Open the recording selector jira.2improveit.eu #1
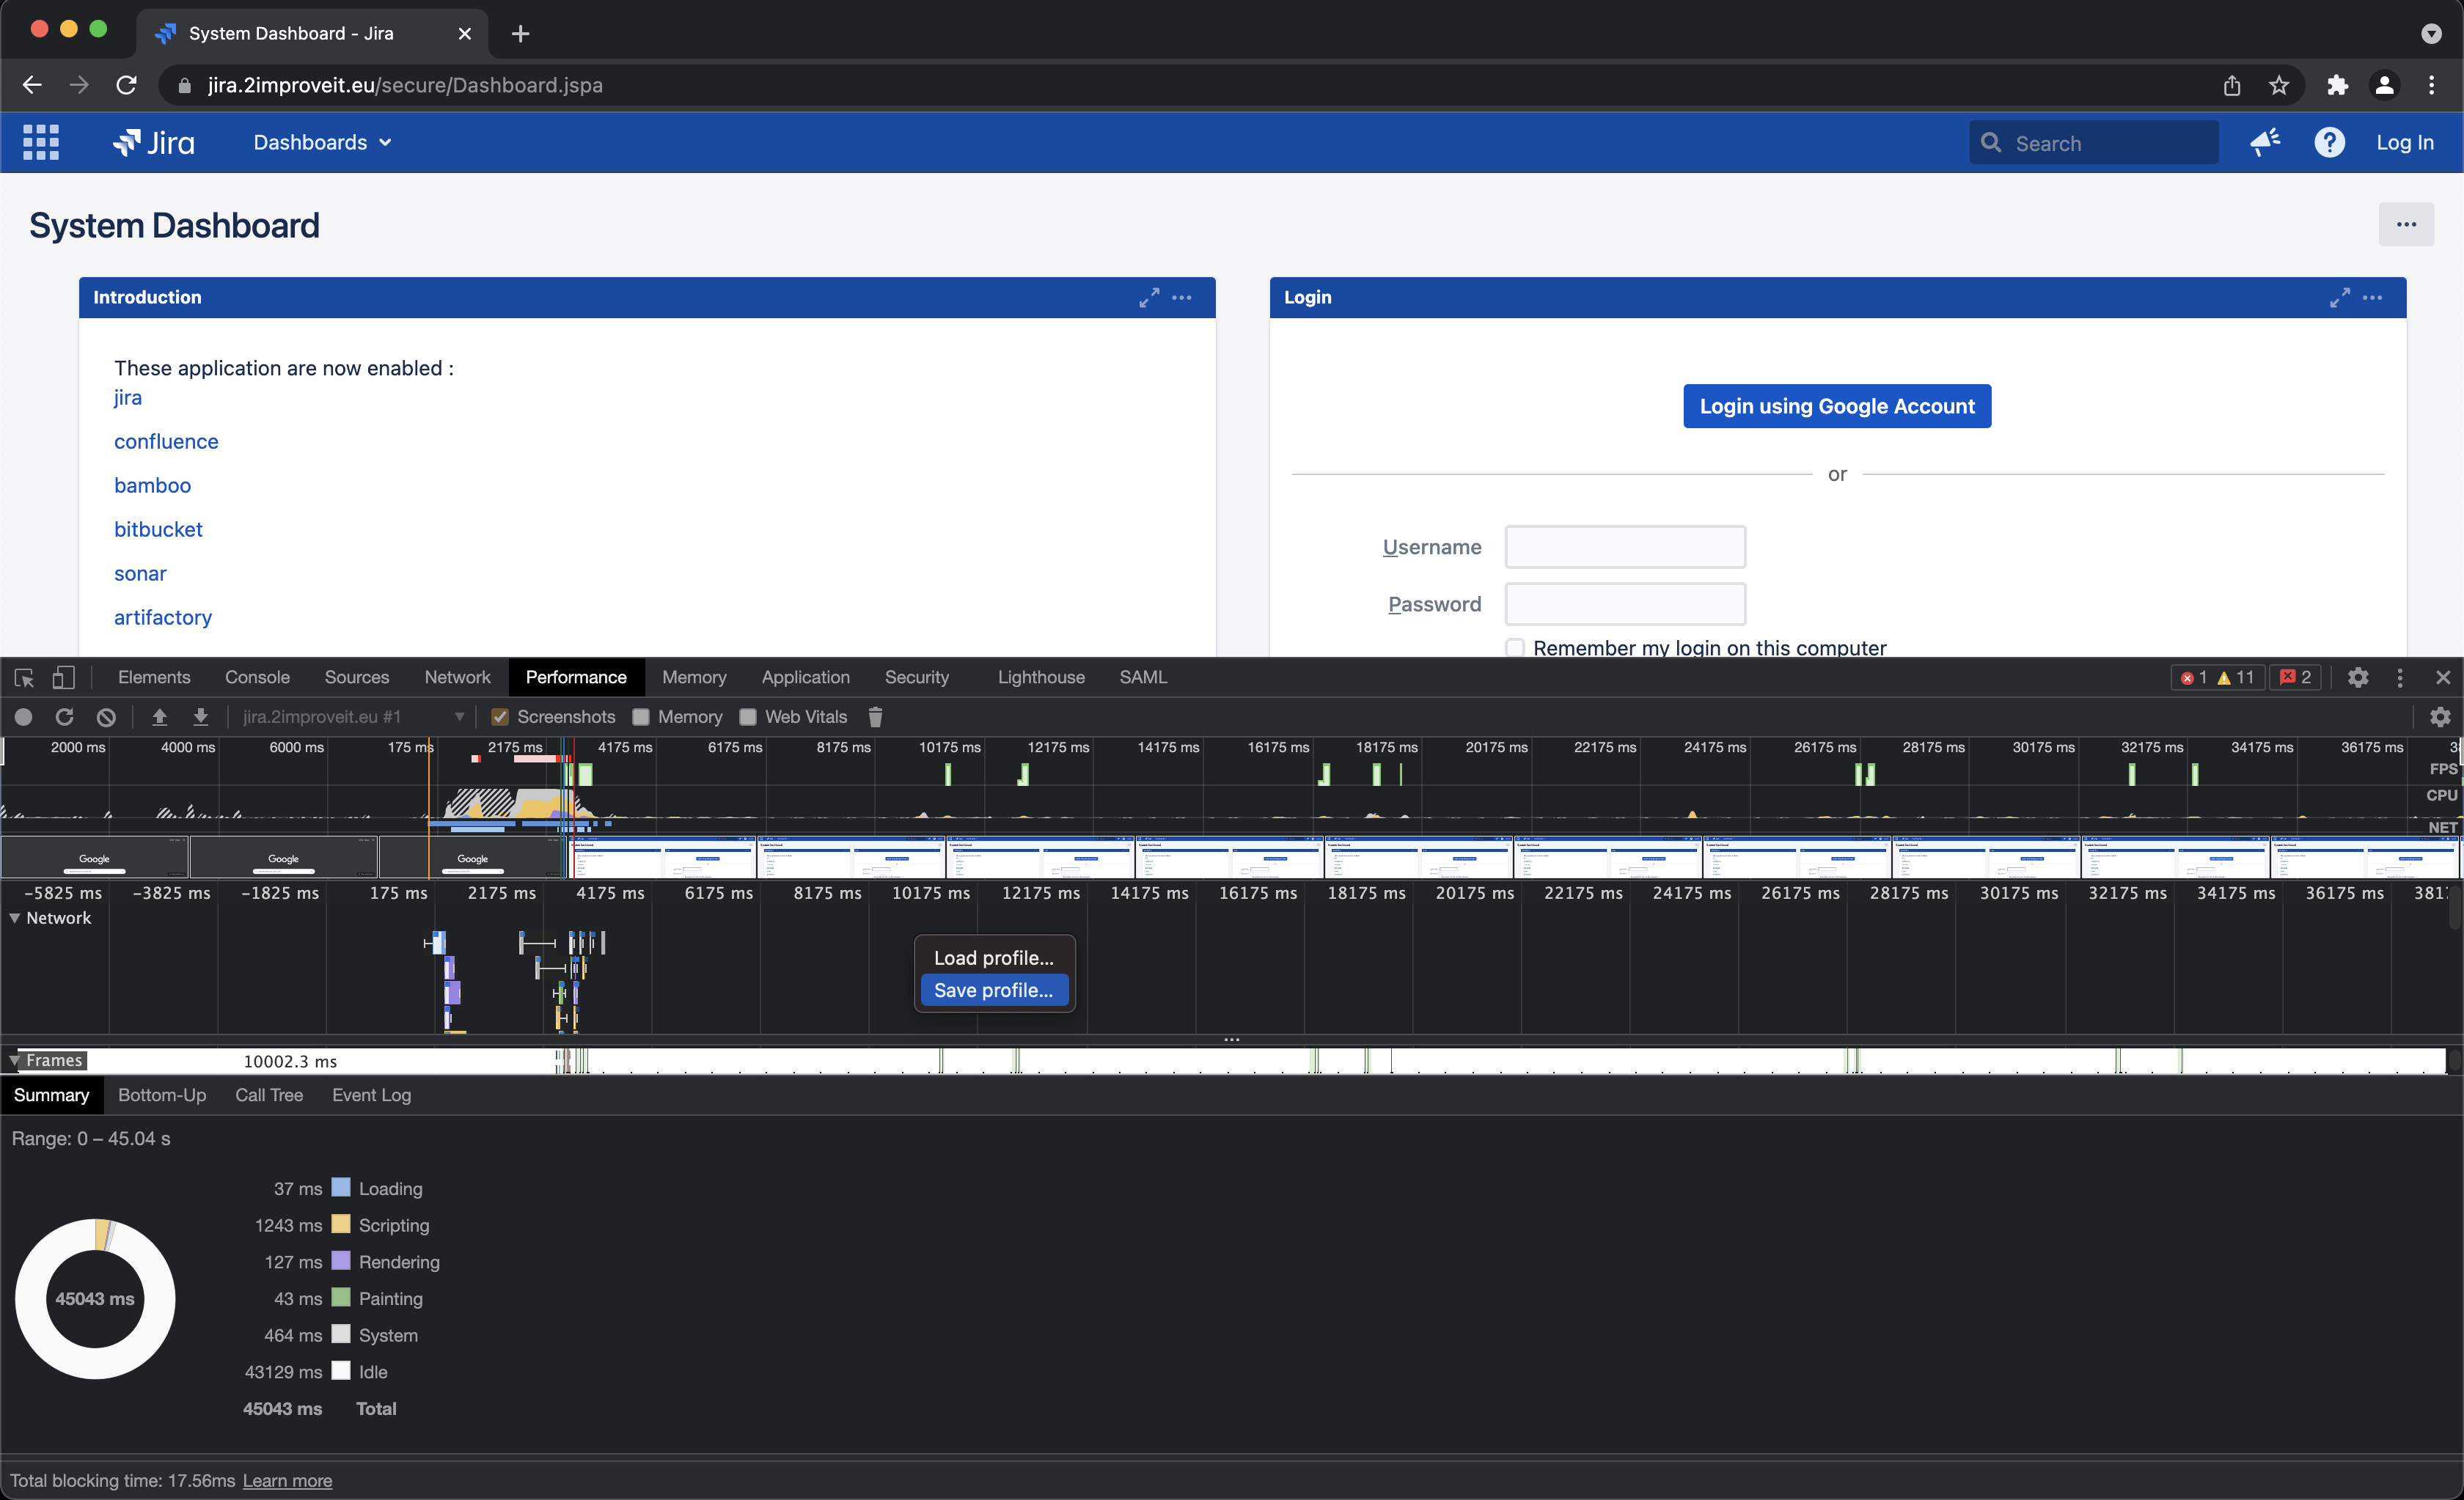Screen dimensions: 2464x1500 tap(353, 718)
